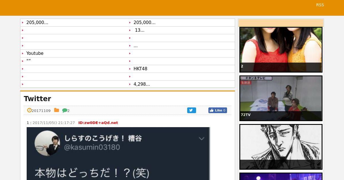Open the comment count '2' link
This screenshot has height=180, width=344.
[69, 111]
